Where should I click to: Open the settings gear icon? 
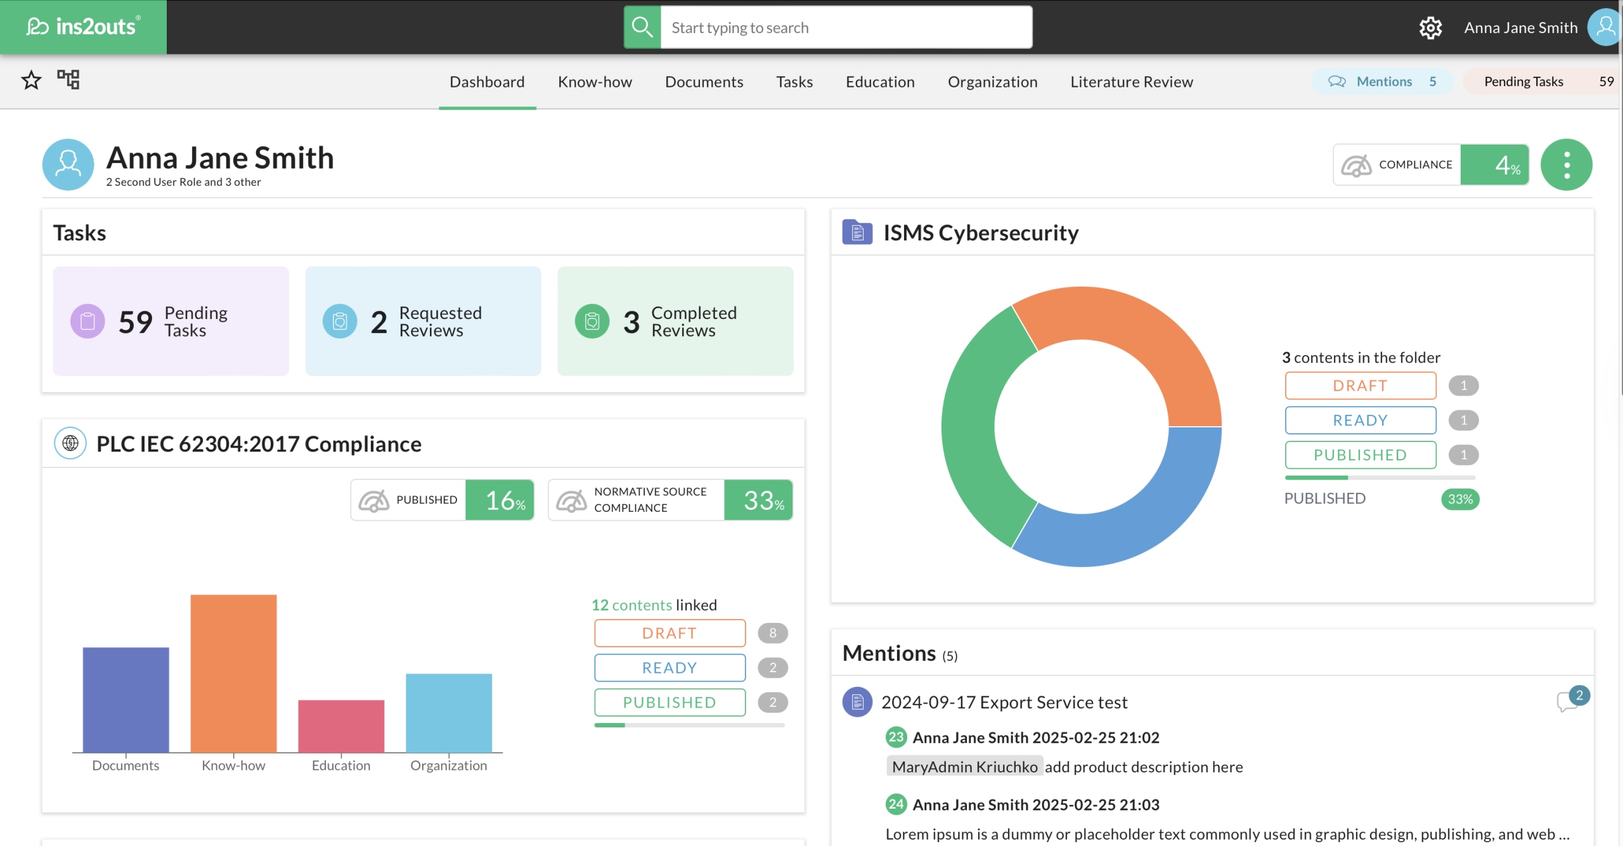[1430, 28]
